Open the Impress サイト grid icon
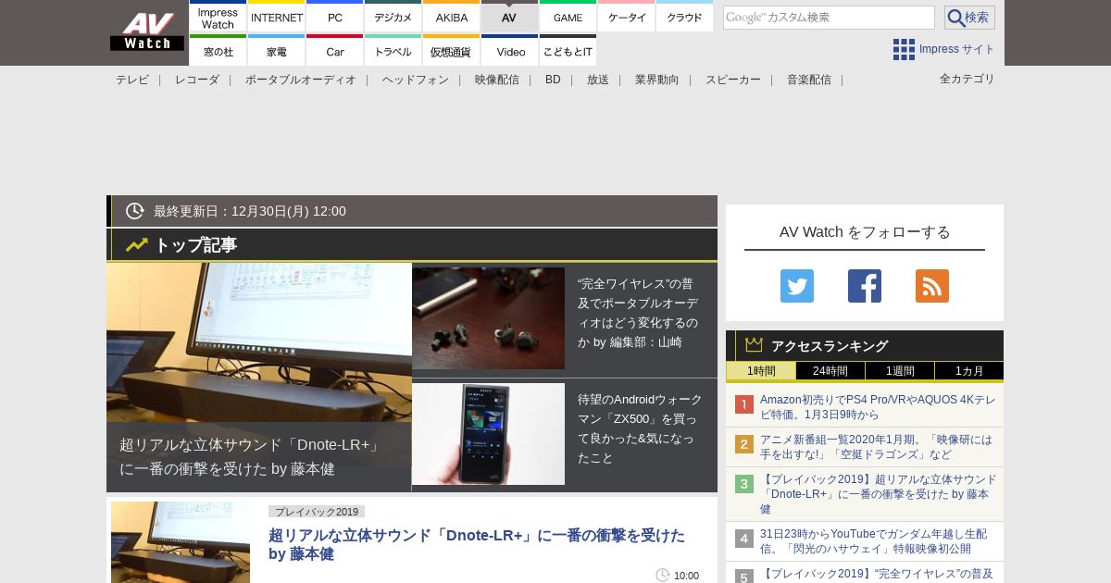The width and height of the screenshot is (1111, 583). pyautogui.click(x=904, y=49)
